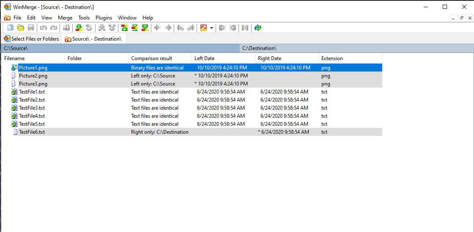Jump to first difference icon
Image resolution: width=474 pixels, height=232 pixels.
point(125,28)
